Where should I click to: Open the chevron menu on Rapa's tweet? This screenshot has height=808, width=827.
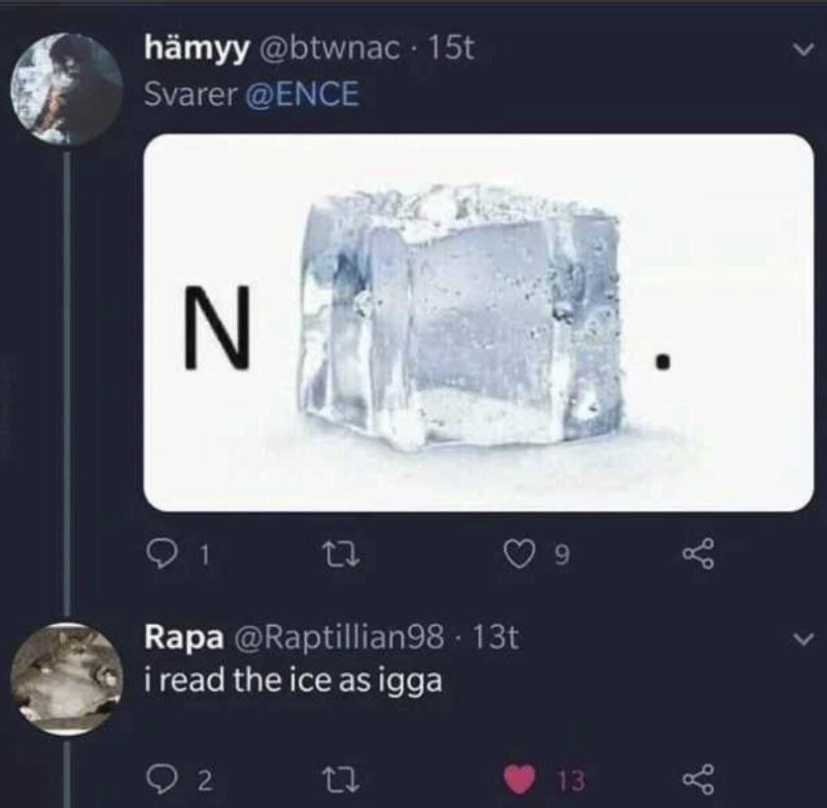[x=800, y=640]
